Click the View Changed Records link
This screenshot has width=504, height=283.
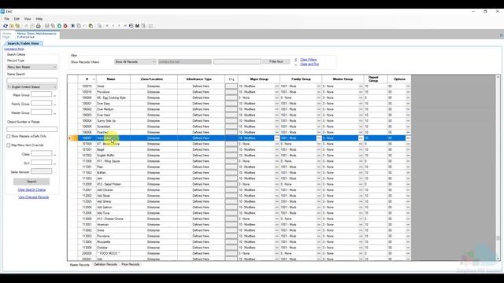33,197
